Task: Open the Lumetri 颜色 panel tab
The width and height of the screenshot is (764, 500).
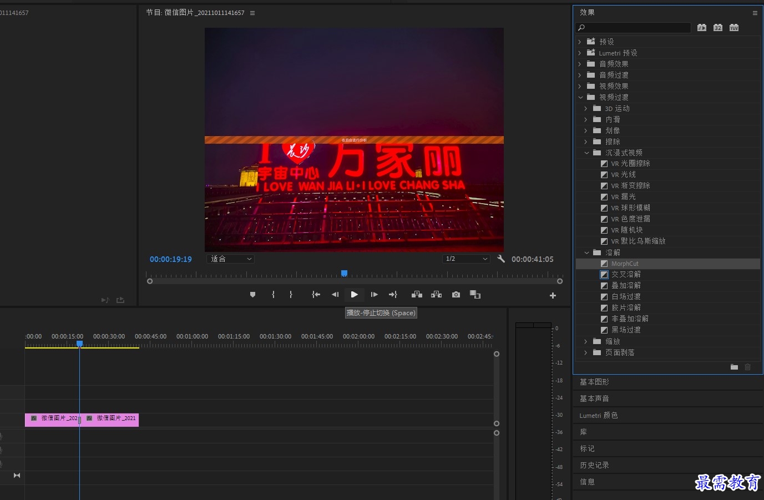Action: pos(599,415)
